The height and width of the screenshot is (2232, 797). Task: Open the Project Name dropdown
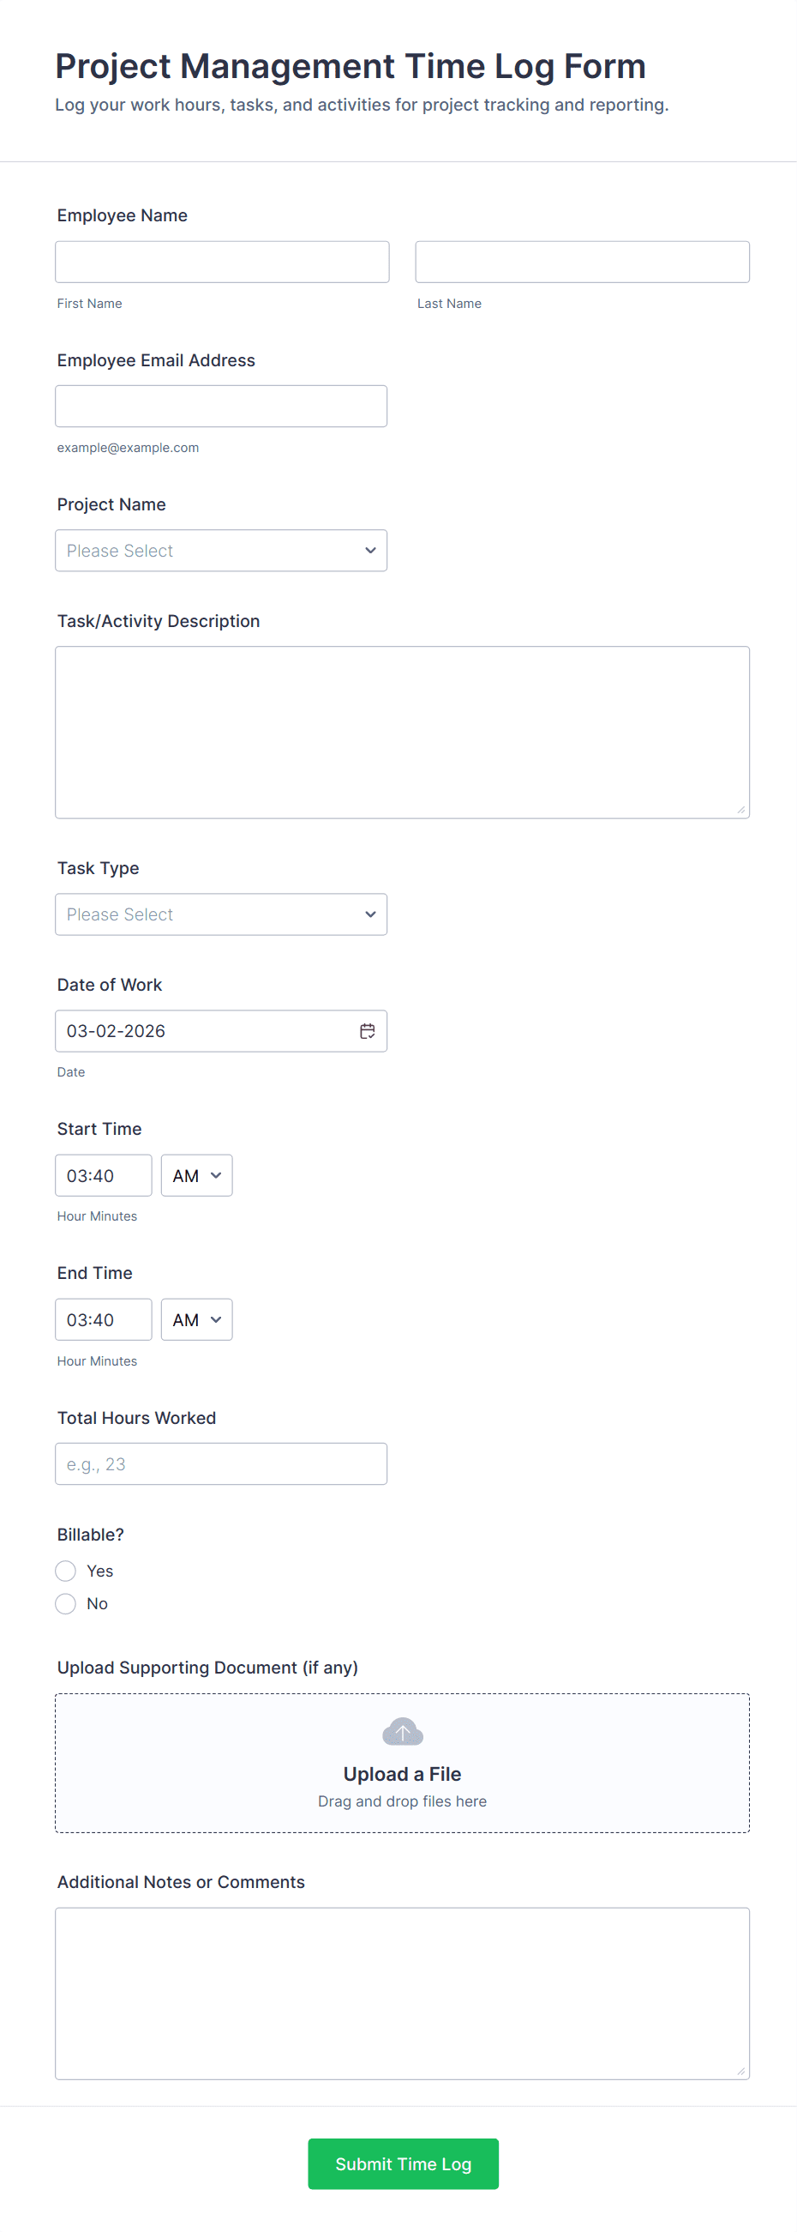[x=220, y=551]
